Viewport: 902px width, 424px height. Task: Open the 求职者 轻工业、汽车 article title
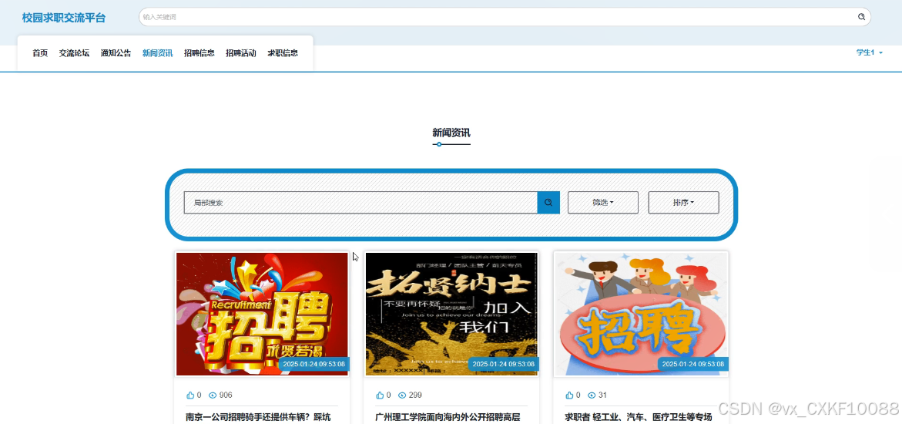click(639, 417)
